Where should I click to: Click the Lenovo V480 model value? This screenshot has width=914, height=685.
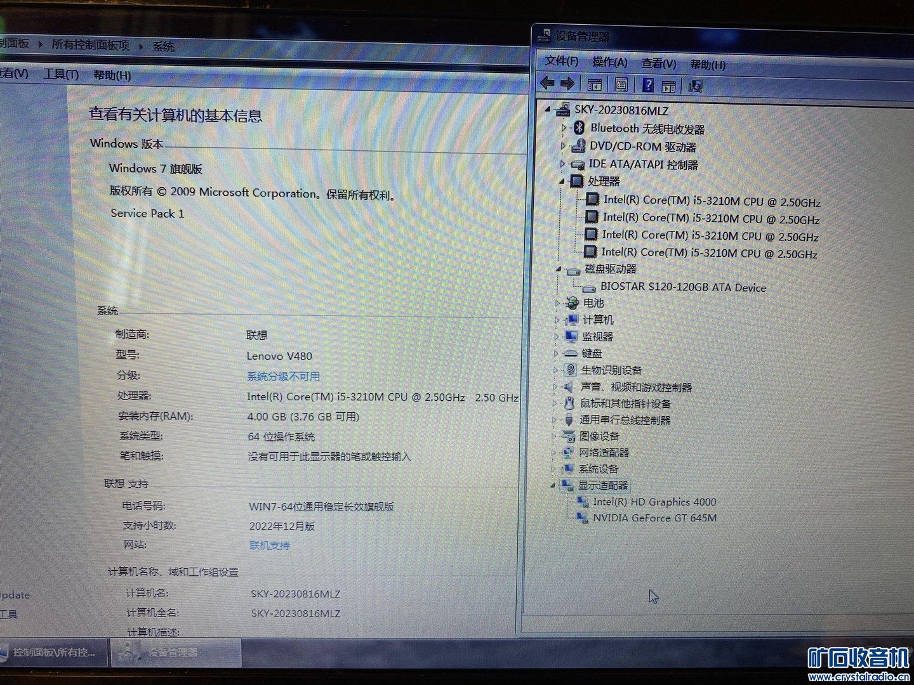[279, 356]
